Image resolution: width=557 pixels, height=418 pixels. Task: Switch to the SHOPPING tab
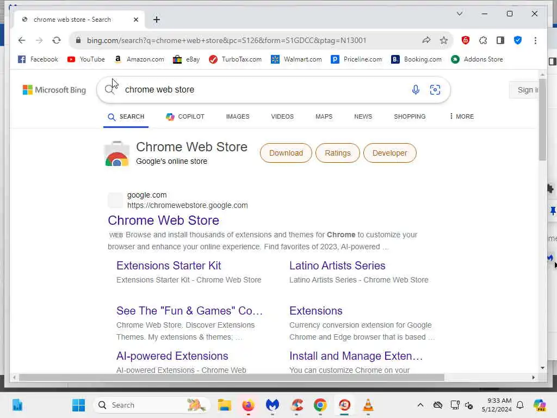tap(410, 116)
